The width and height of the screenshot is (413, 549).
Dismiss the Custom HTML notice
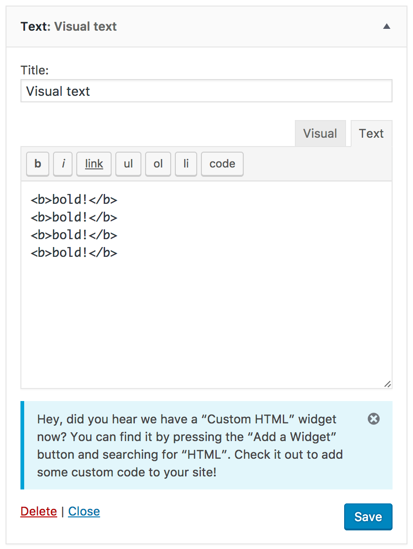373,419
